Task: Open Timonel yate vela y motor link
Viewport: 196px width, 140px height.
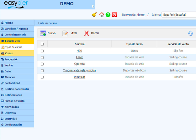Action: [80, 70]
